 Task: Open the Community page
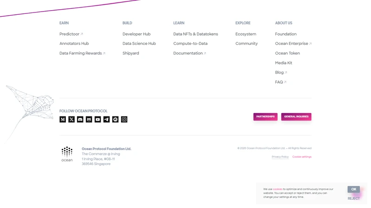click(247, 43)
